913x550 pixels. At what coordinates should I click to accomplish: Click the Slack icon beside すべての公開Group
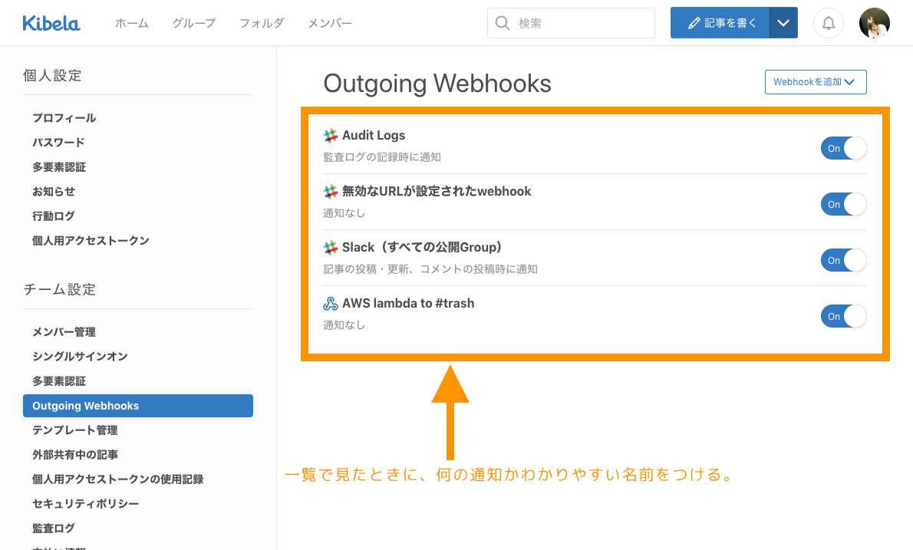331,248
